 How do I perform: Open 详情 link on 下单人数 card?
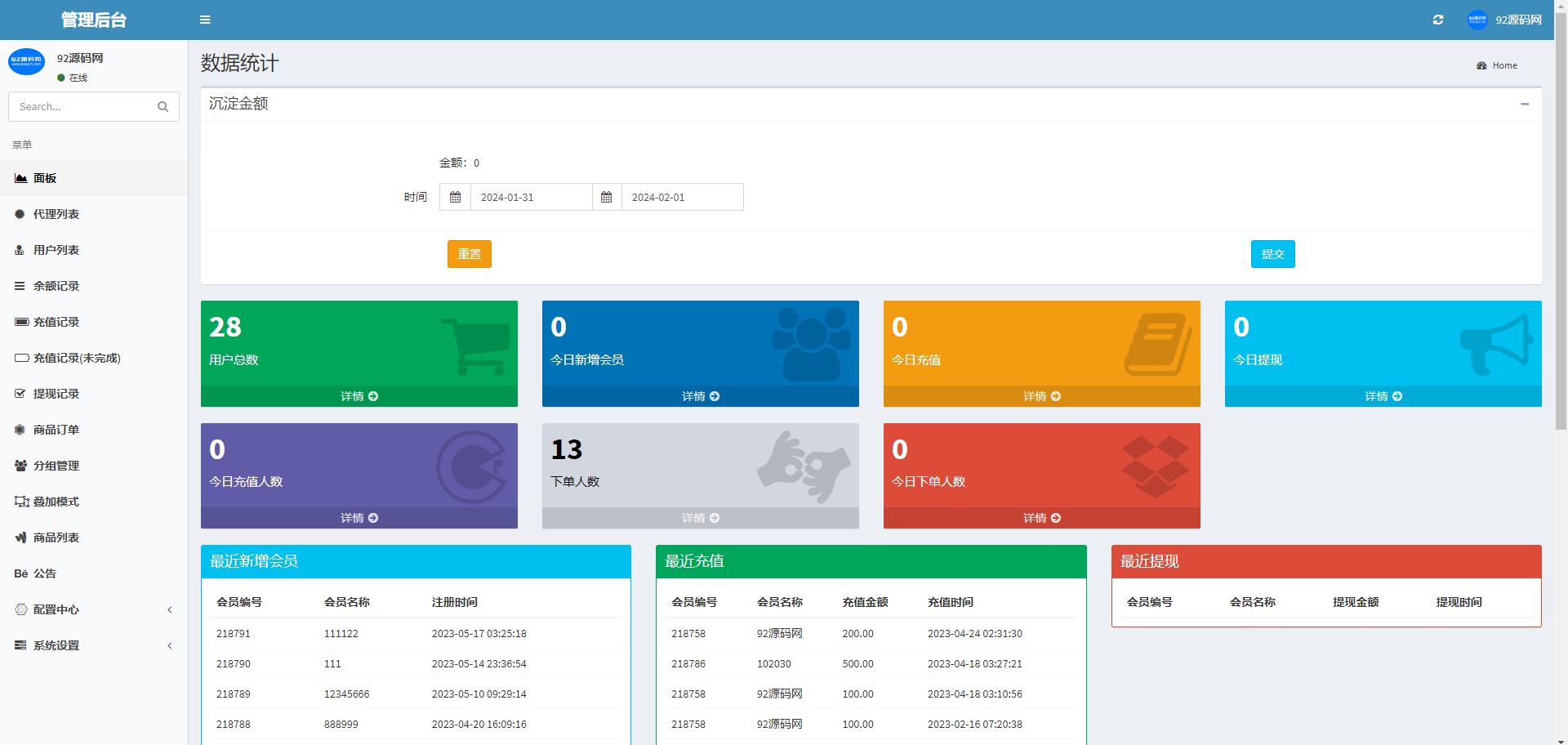[x=701, y=518]
